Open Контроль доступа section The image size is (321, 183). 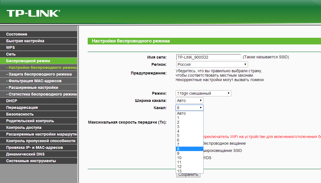click(x=38, y=127)
